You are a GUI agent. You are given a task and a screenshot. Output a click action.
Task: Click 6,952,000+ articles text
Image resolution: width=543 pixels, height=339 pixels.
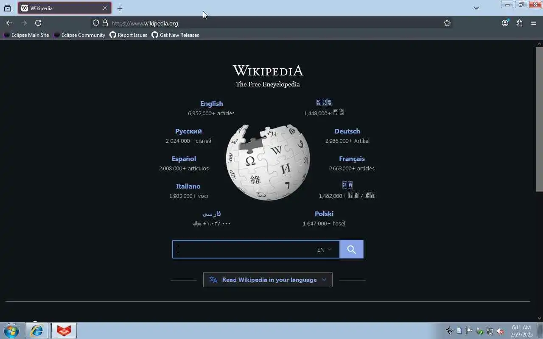(x=211, y=113)
